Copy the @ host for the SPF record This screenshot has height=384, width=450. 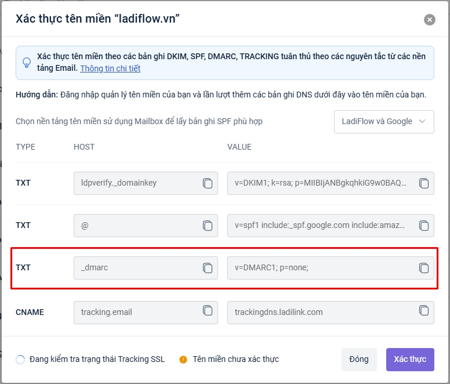tap(208, 226)
